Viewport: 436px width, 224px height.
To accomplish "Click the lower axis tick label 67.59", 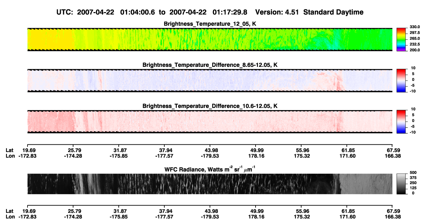I will point(392,212).
